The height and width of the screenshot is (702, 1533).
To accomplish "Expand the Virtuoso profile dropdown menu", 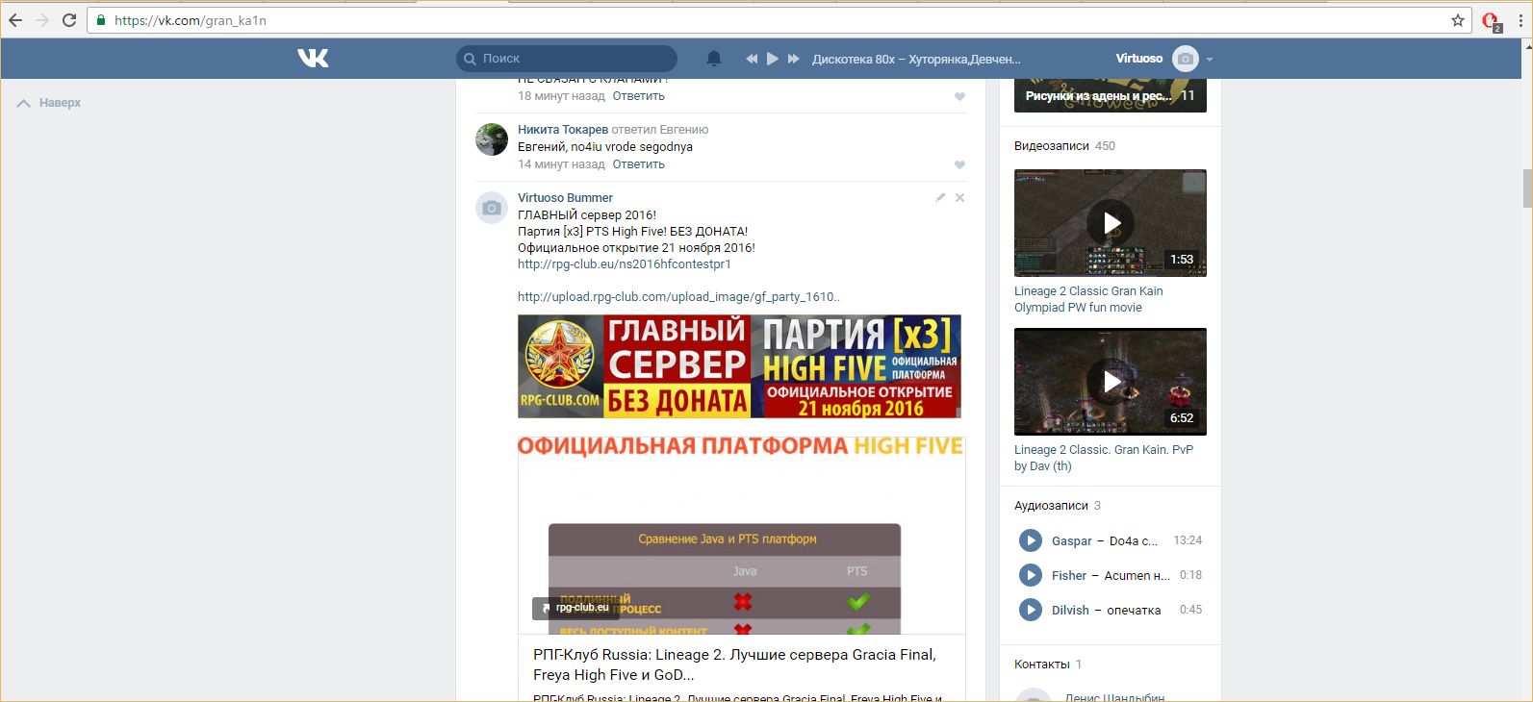I will click(1210, 60).
